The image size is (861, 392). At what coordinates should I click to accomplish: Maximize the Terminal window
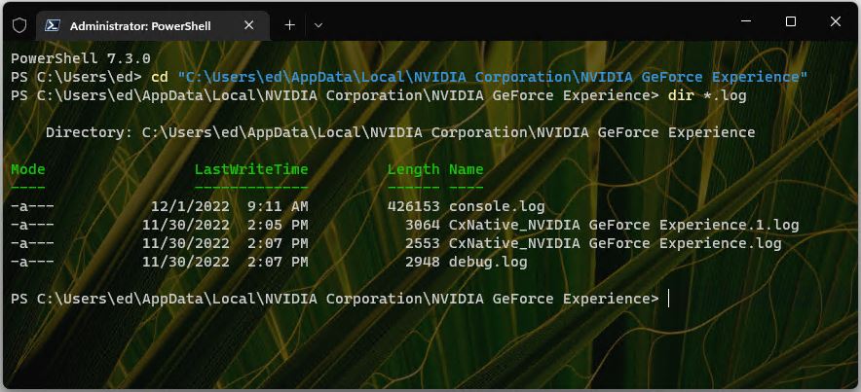coord(791,21)
